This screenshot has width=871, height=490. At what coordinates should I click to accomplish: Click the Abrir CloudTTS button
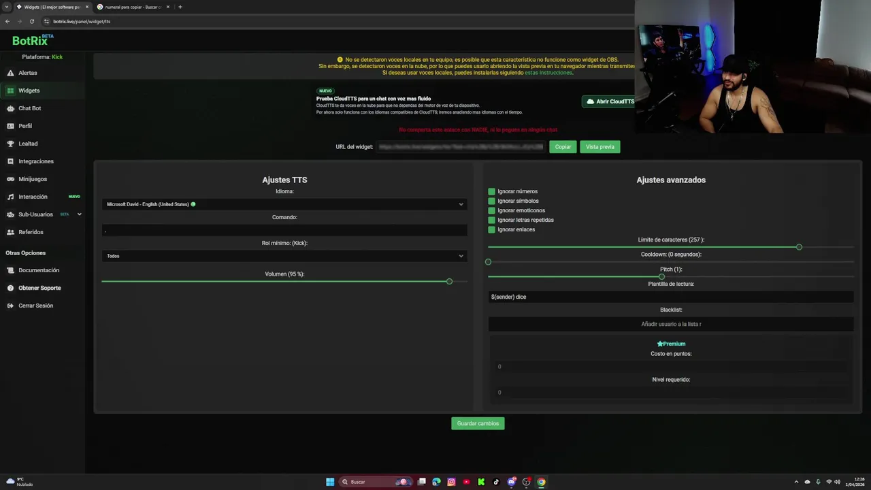click(x=610, y=101)
